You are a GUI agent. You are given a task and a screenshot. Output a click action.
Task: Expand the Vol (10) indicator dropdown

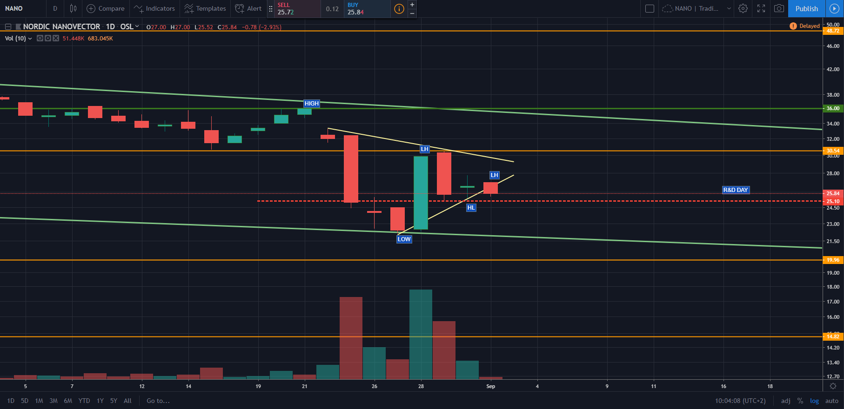tap(30, 39)
